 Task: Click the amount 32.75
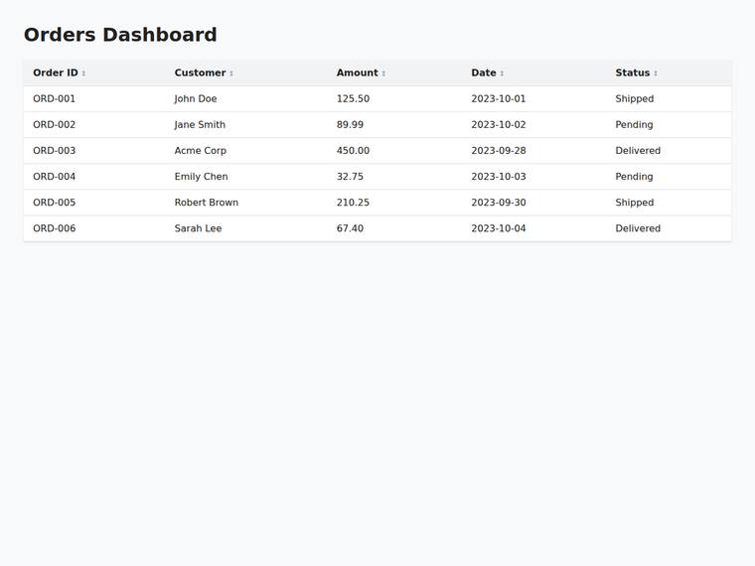point(350,177)
